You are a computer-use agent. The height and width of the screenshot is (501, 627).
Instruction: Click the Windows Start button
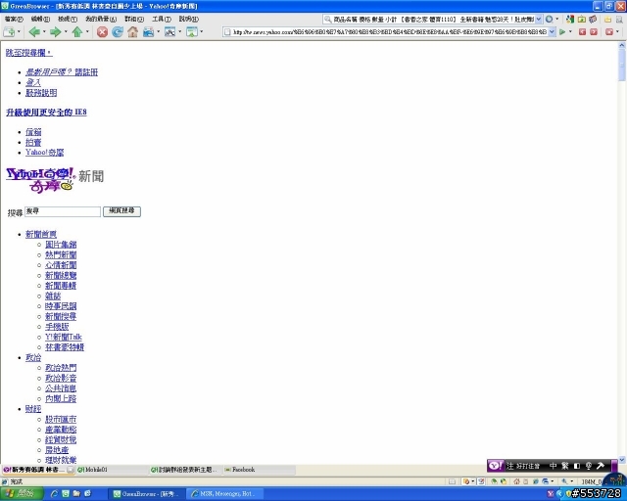(22, 494)
